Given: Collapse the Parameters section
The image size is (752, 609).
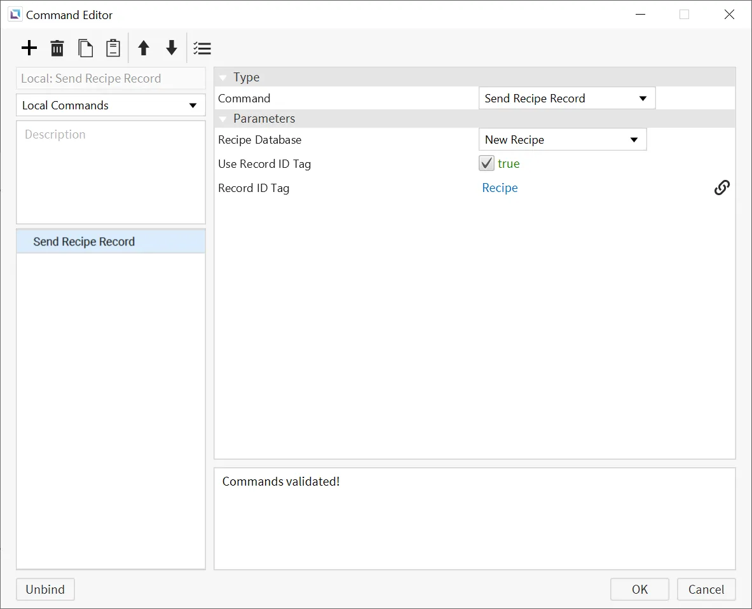Looking at the screenshot, I should point(223,119).
